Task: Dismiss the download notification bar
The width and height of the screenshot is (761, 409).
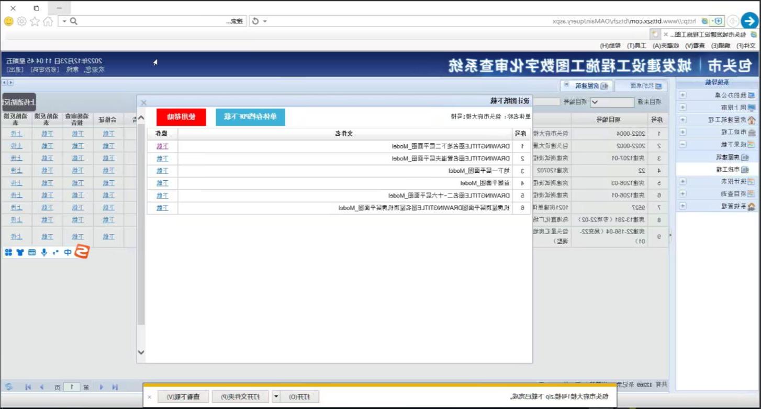Action: (x=149, y=397)
